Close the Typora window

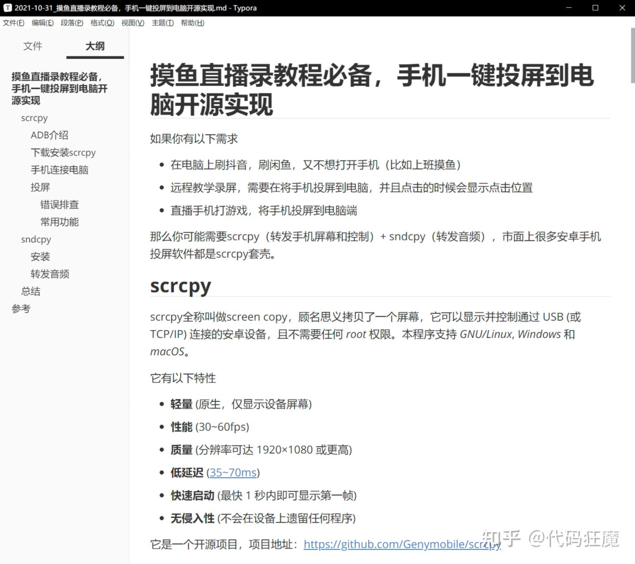622,8
